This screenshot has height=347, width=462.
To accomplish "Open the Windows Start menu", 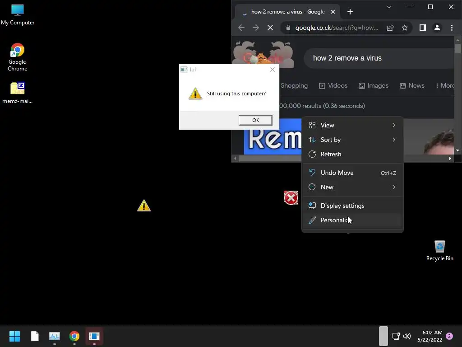I will (14, 336).
